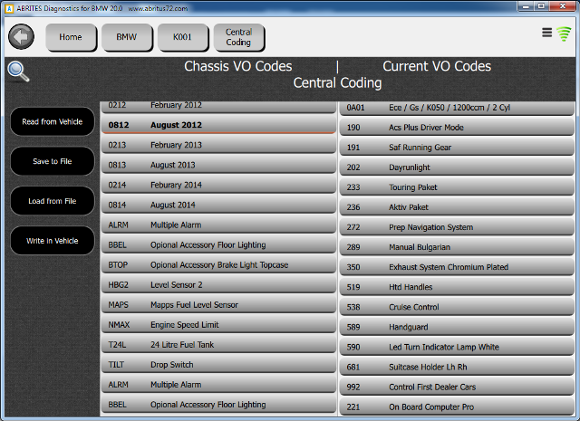Screen dimensions: 580x421
Task: Select 202 Dayrunlight row
Action: pyautogui.click(x=457, y=167)
